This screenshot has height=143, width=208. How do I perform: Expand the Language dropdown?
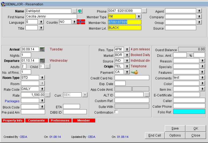point(41,22)
